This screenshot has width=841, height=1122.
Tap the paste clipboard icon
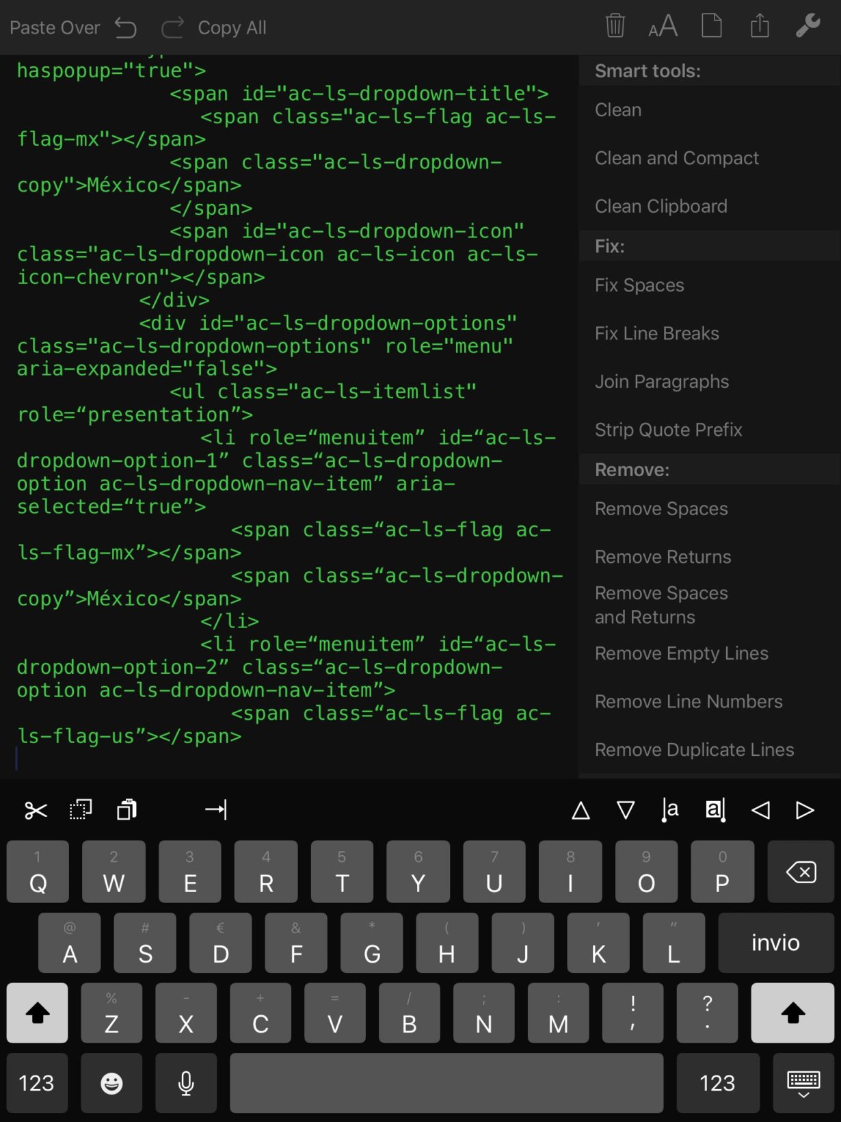126,810
